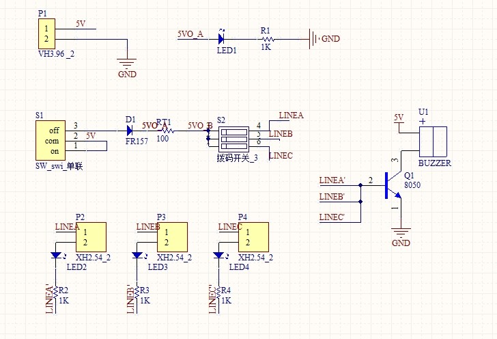Select the S1 slide switch component
The width and height of the screenshot is (497, 339).
[51, 140]
